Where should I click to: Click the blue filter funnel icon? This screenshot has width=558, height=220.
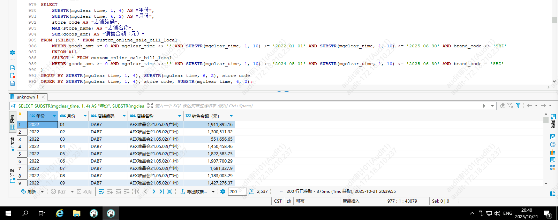tap(518, 105)
